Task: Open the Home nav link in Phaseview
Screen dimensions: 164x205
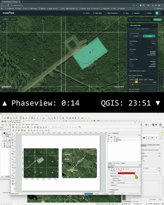Action: (87, 13)
